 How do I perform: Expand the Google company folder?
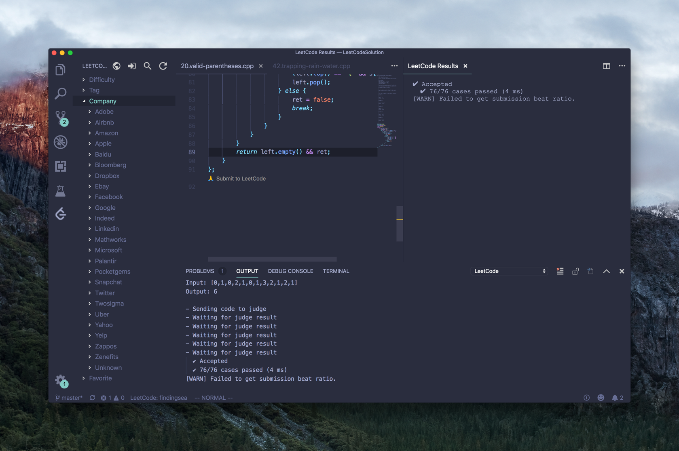point(105,208)
